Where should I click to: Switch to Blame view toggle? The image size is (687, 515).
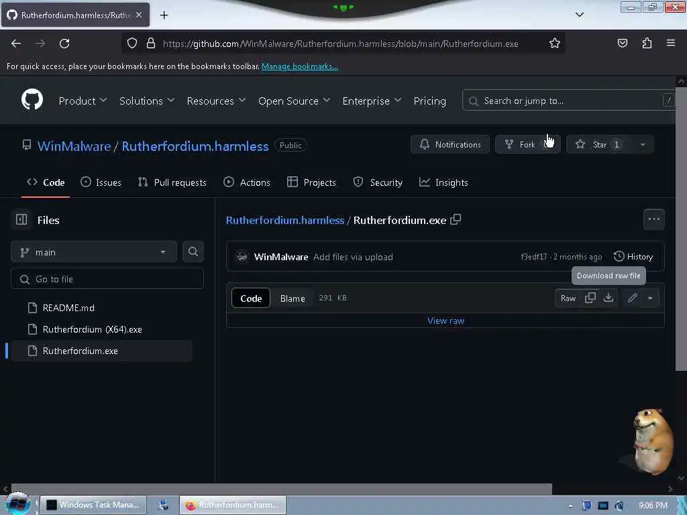coord(293,298)
